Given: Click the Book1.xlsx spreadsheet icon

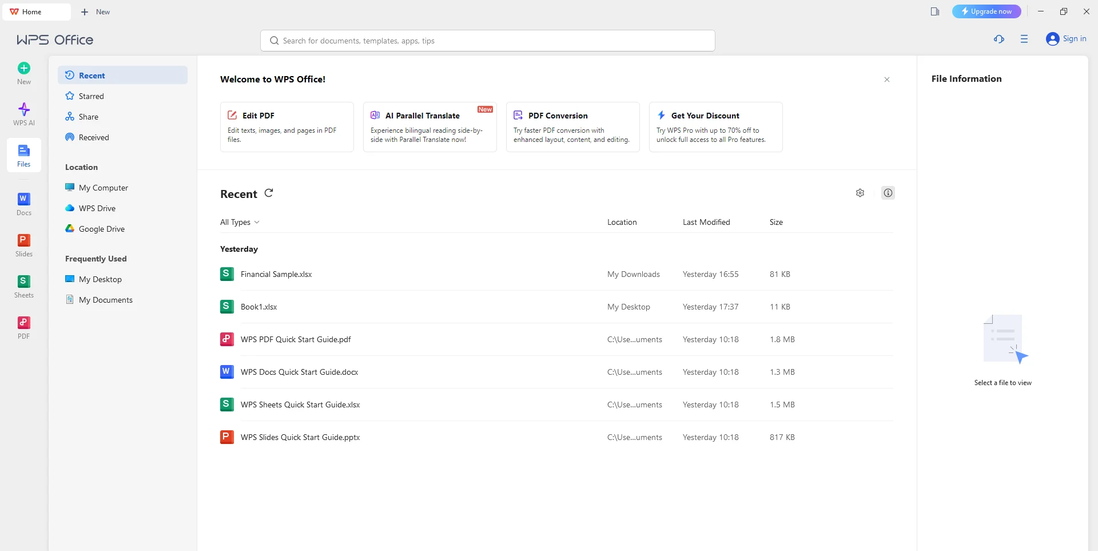Looking at the screenshot, I should pos(227,307).
